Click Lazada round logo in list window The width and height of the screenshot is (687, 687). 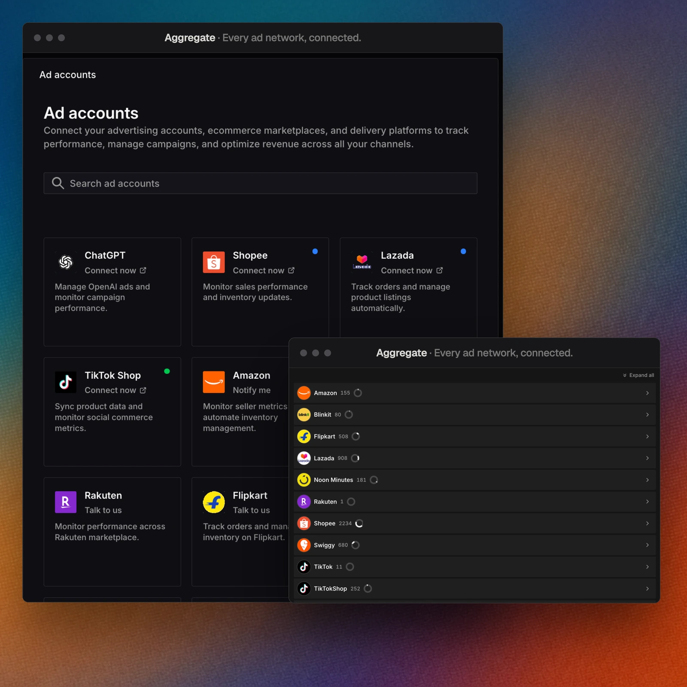tap(304, 458)
